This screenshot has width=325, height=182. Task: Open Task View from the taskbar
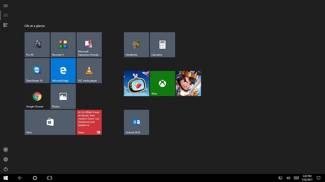pyautogui.click(x=50, y=178)
